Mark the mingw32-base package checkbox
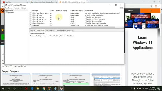162x91 pixels. [x=30, y=15]
